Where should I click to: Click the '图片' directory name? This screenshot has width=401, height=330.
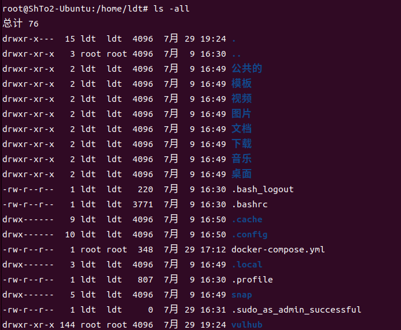(x=241, y=114)
